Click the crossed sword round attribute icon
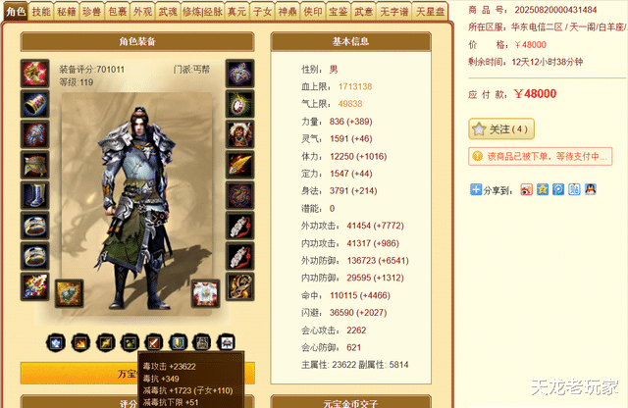Image resolution: width=628 pixels, height=408 pixels. tap(154, 343)
